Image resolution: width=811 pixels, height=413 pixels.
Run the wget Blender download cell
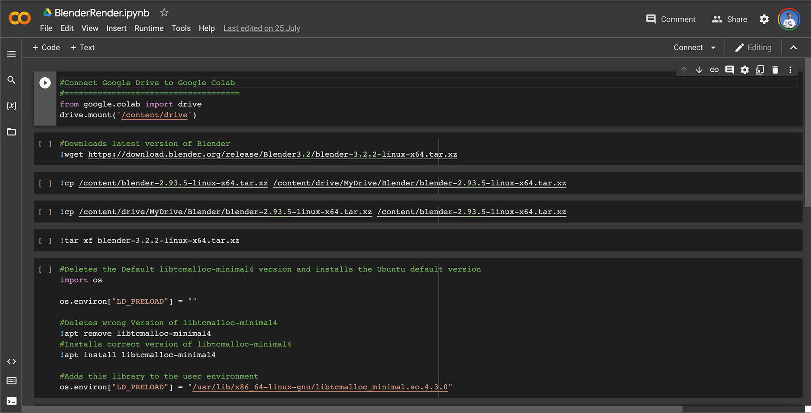45,144
